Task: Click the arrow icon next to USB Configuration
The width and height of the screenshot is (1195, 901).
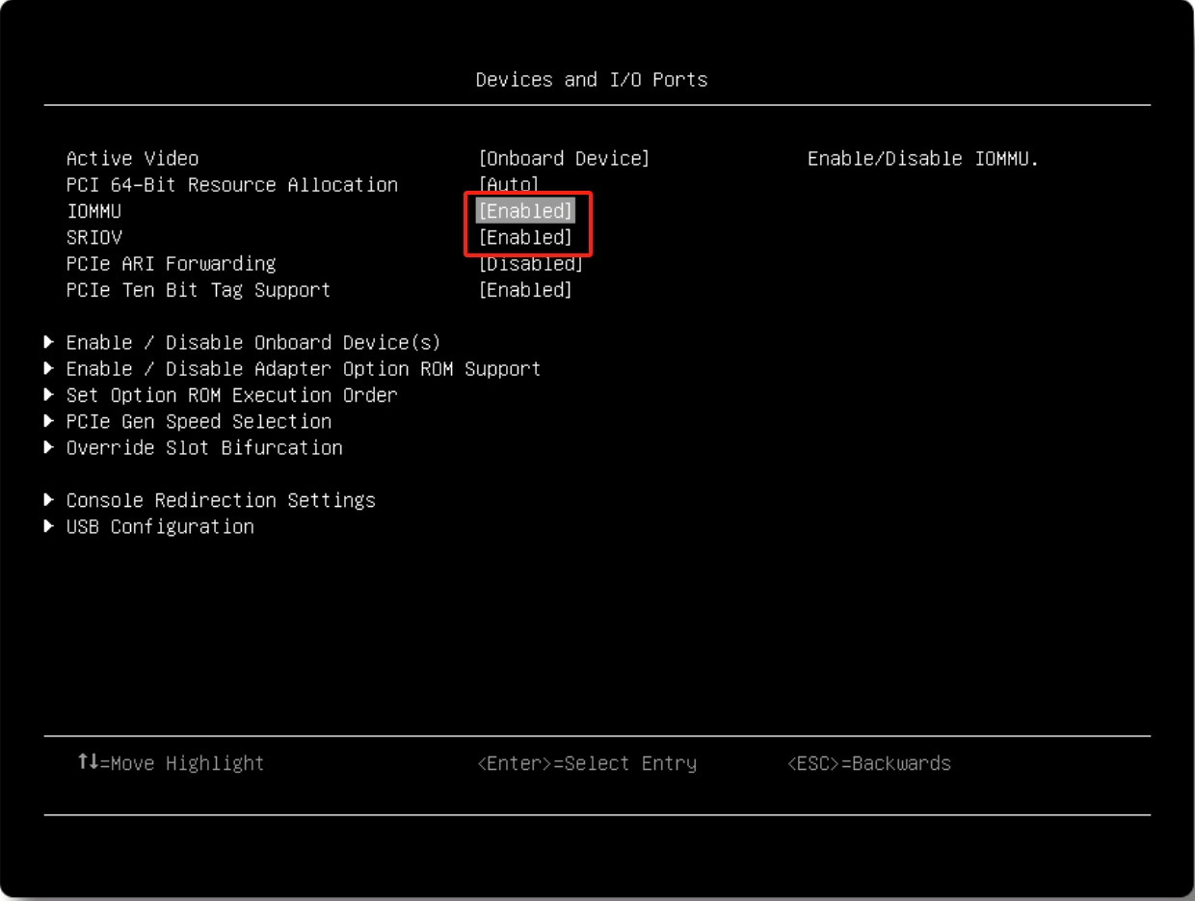Action: pyautogui.click(x=49, y=526)
